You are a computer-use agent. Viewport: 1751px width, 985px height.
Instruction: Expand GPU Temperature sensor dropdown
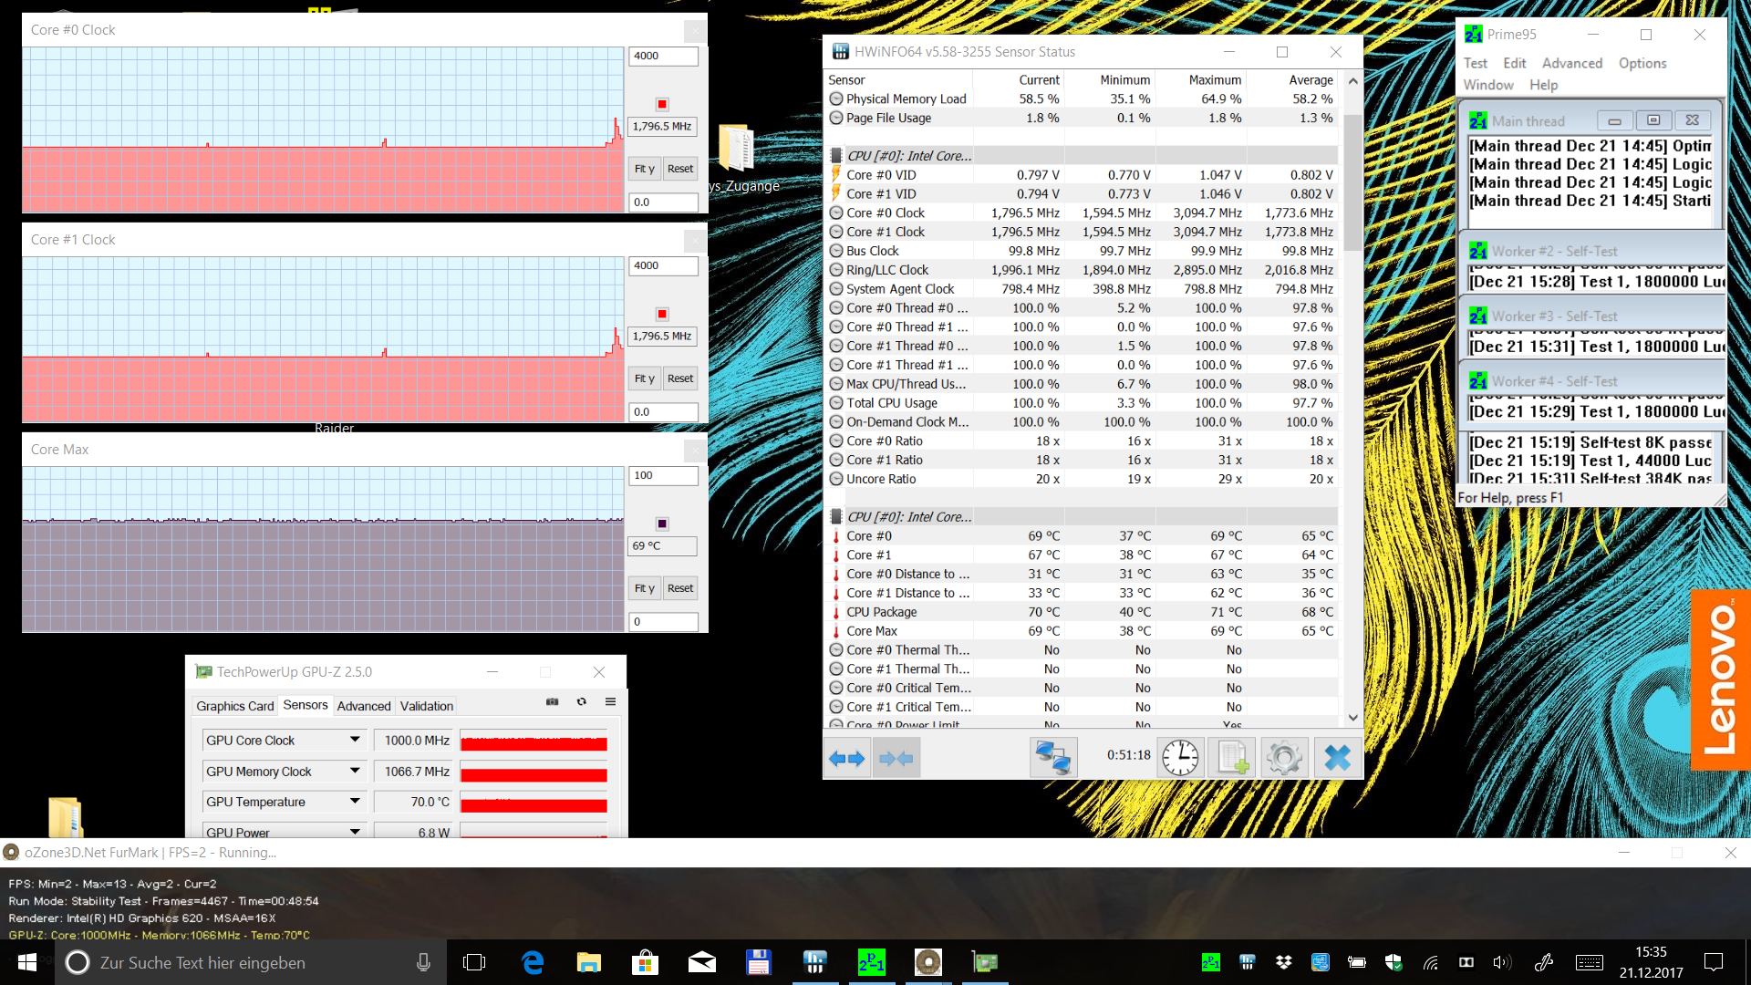pos(355,802)
